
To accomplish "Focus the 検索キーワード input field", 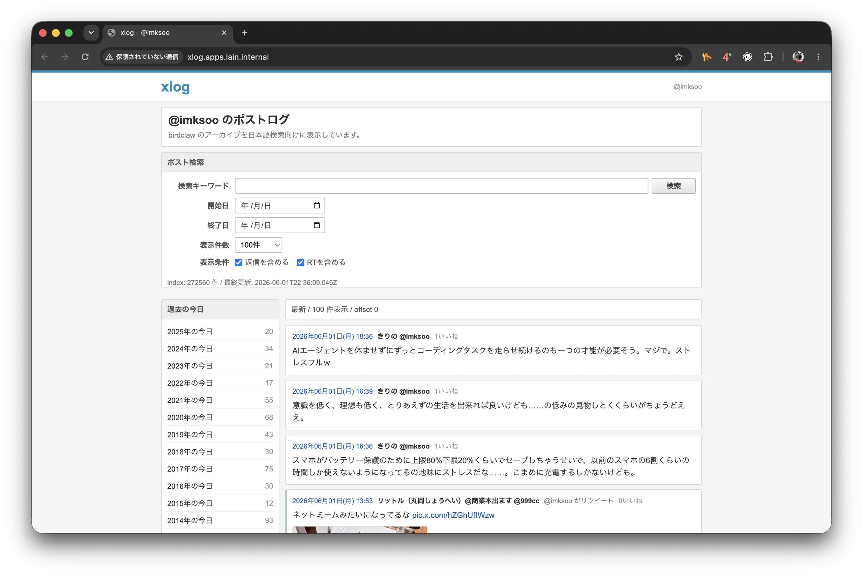I will tap(441, 186).
